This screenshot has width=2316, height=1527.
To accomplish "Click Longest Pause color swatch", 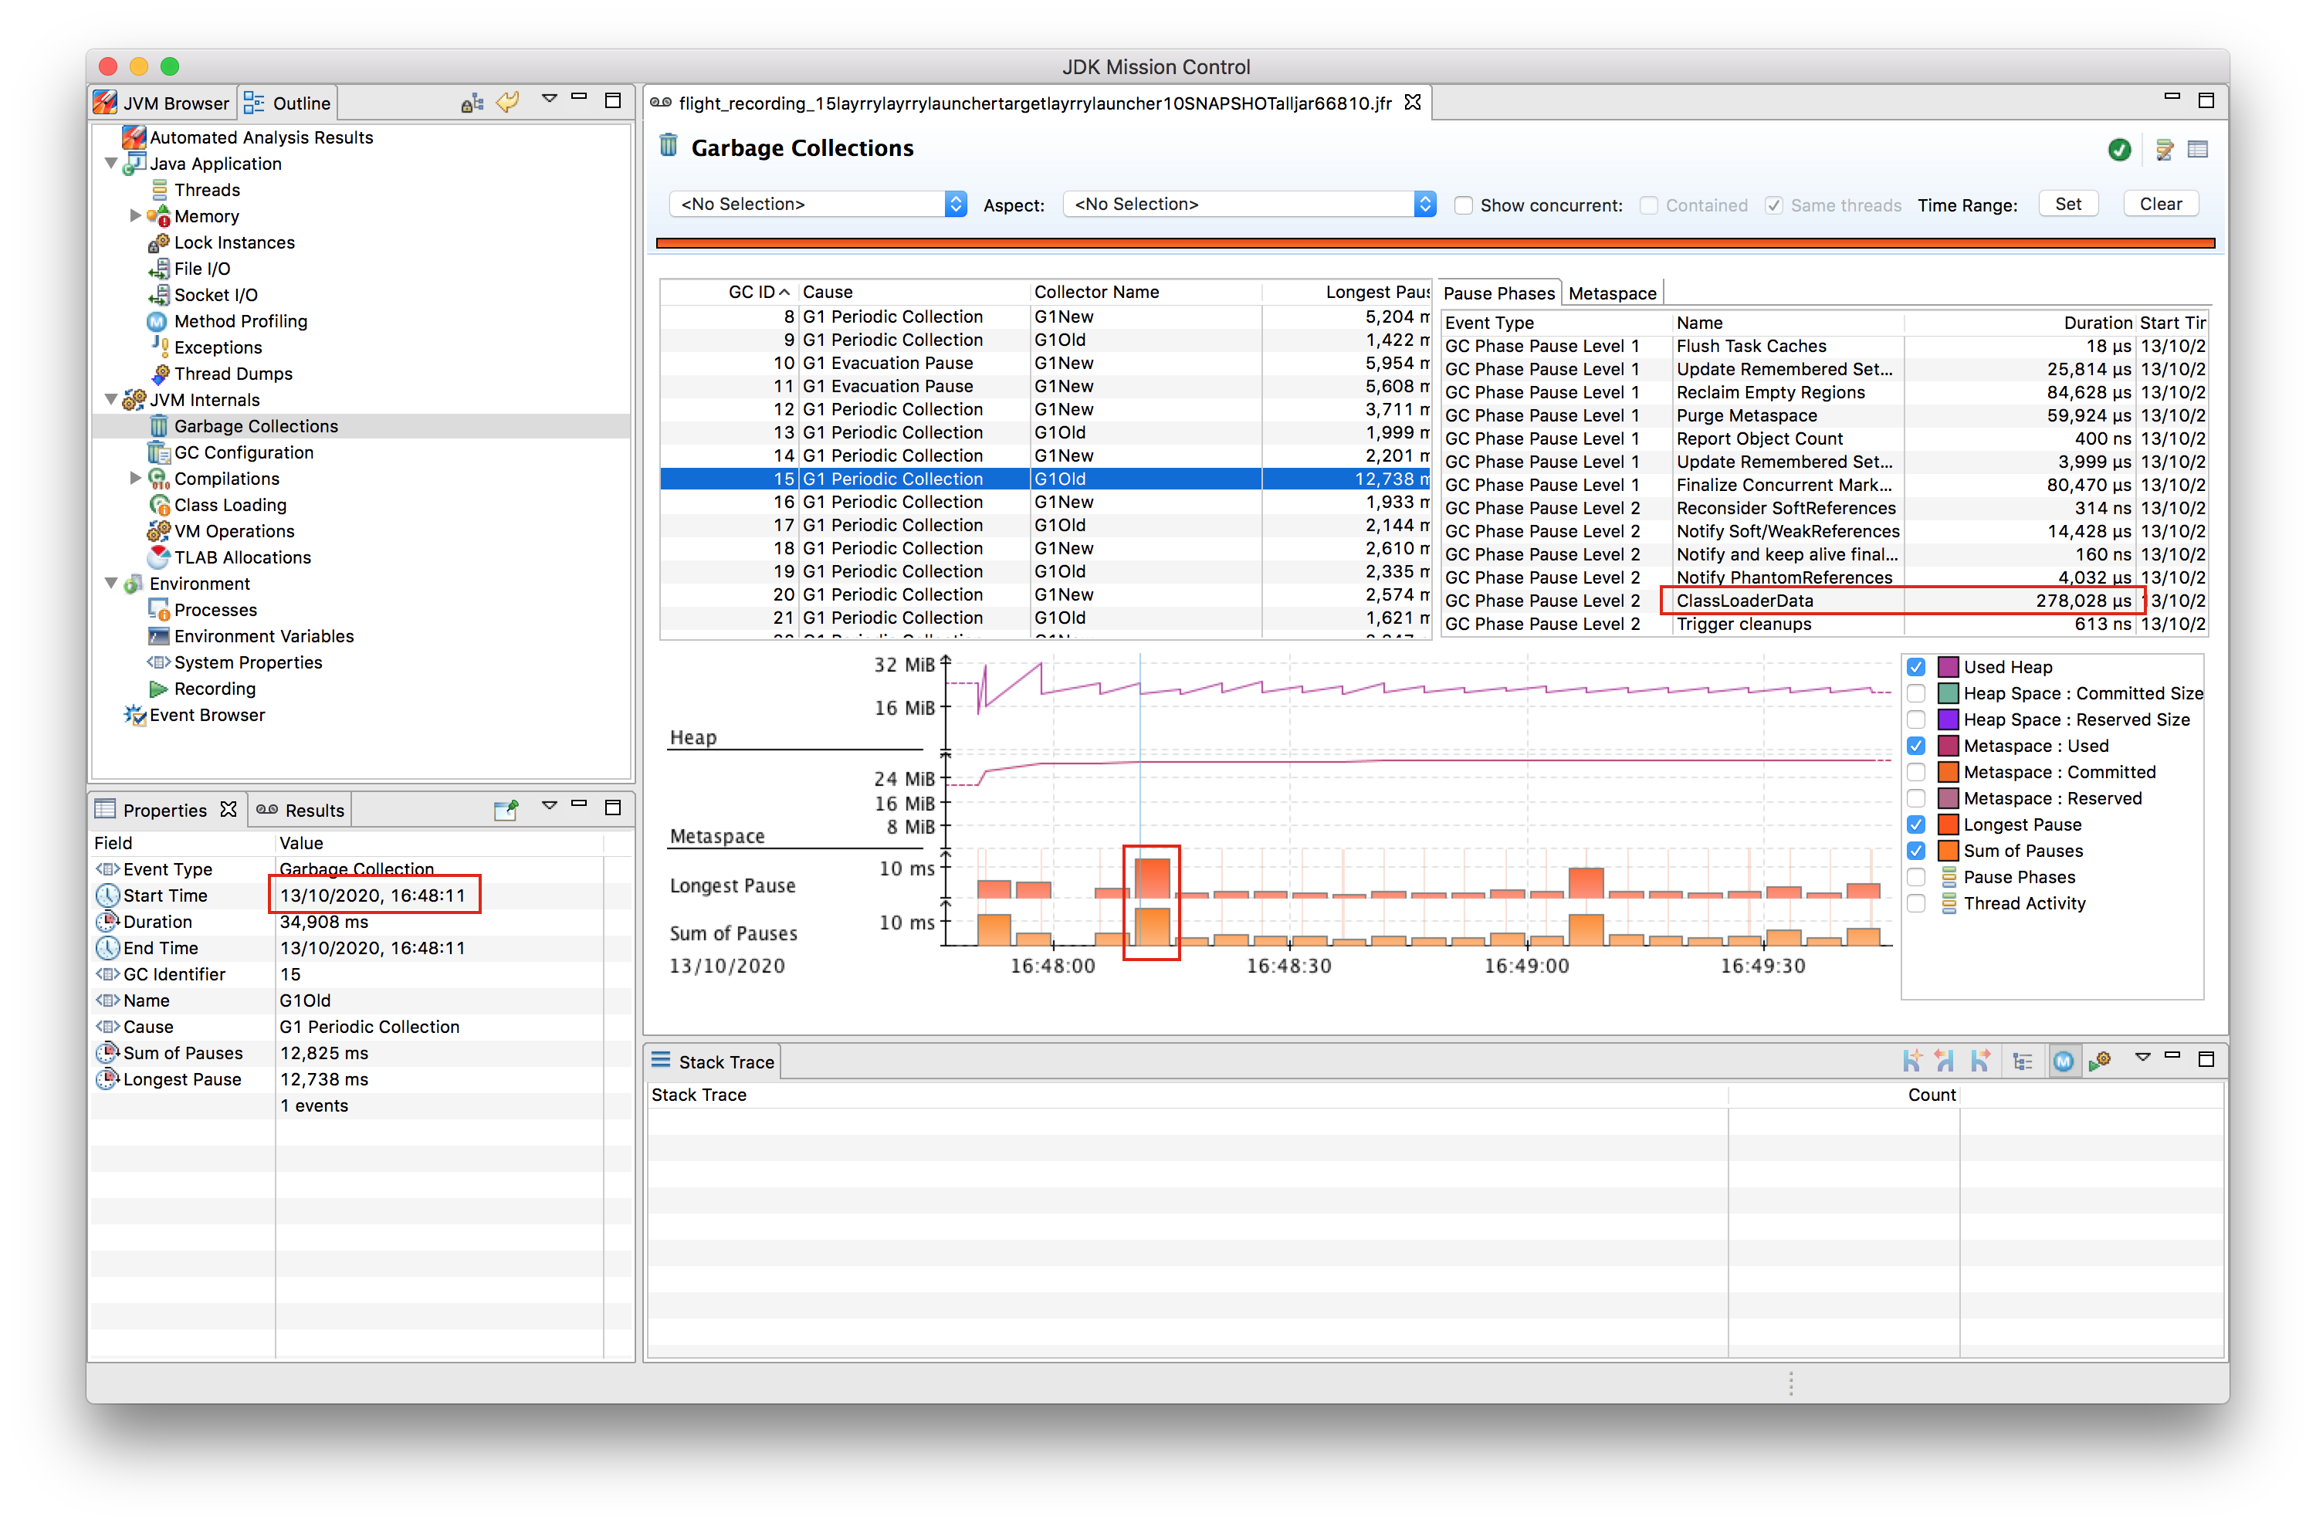I will tap(1947, 824).
